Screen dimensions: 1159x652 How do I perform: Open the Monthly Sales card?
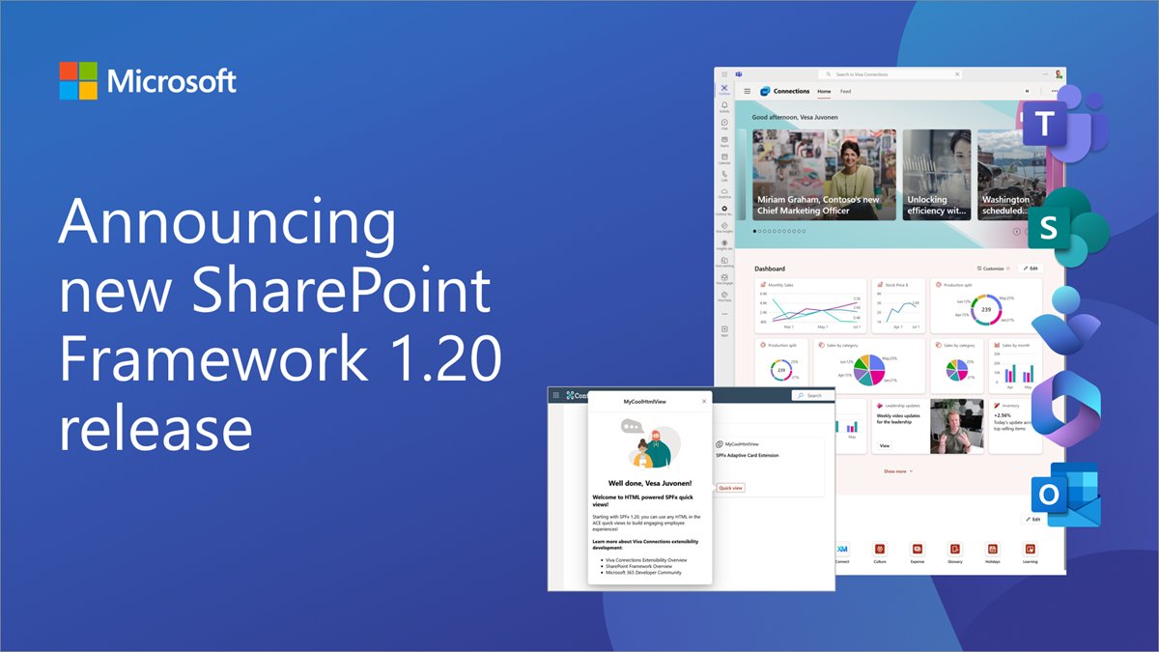click(x=811, y=305)
